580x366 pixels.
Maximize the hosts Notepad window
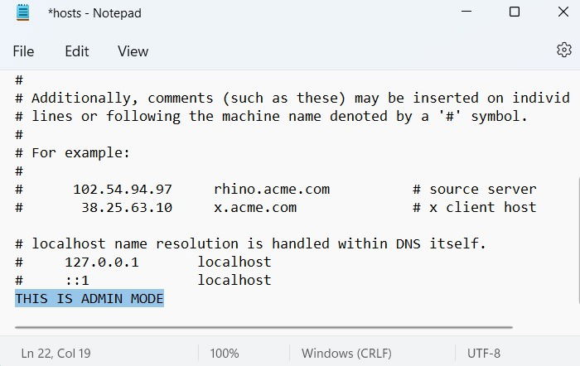515,12
